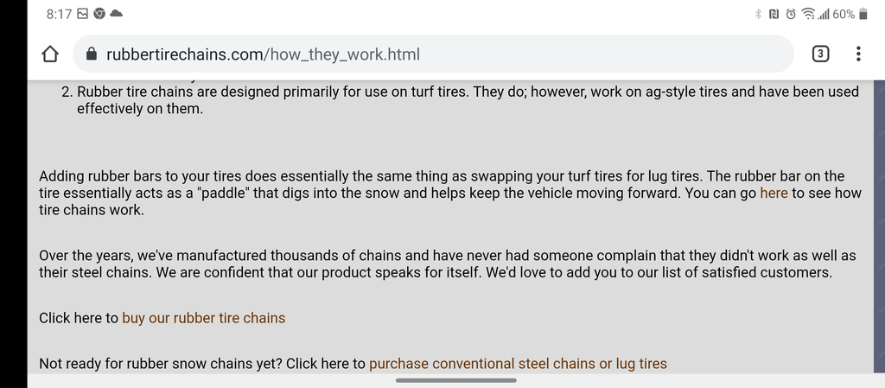The height and width of the screenshot is (388, 885).
Task: Tap the bottom navigation gesture handle
Action: (x=455, y=380)
